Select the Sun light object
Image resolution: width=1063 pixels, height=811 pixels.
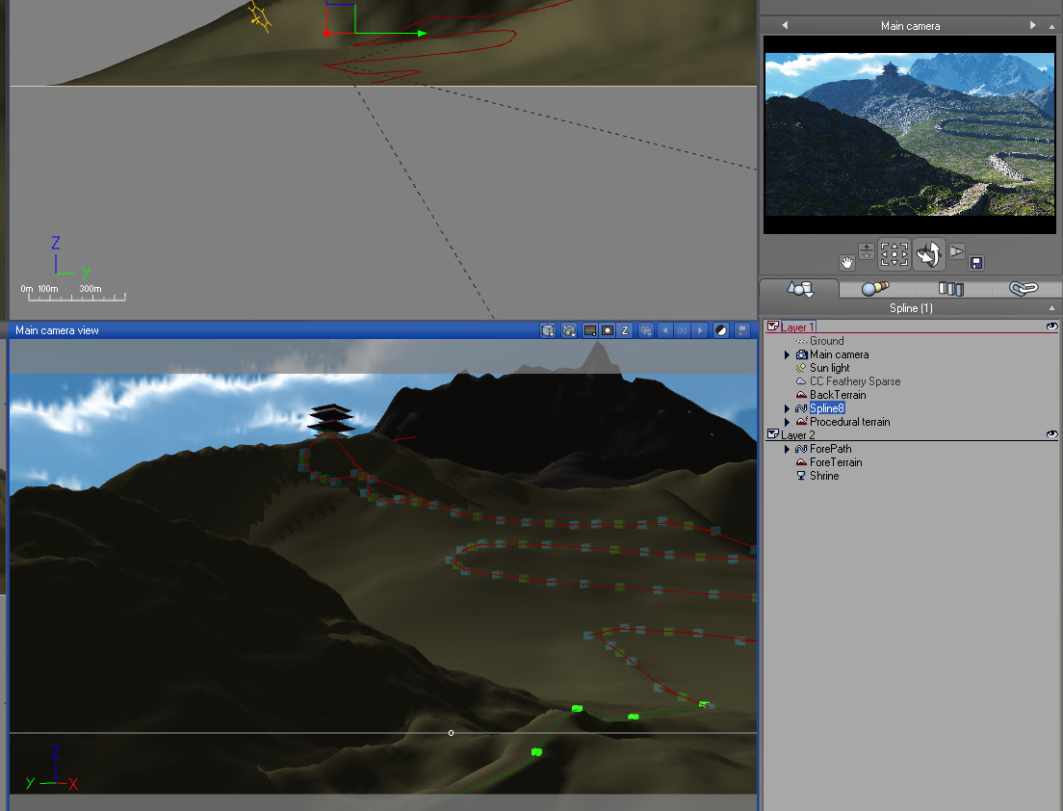pos(829,368)
